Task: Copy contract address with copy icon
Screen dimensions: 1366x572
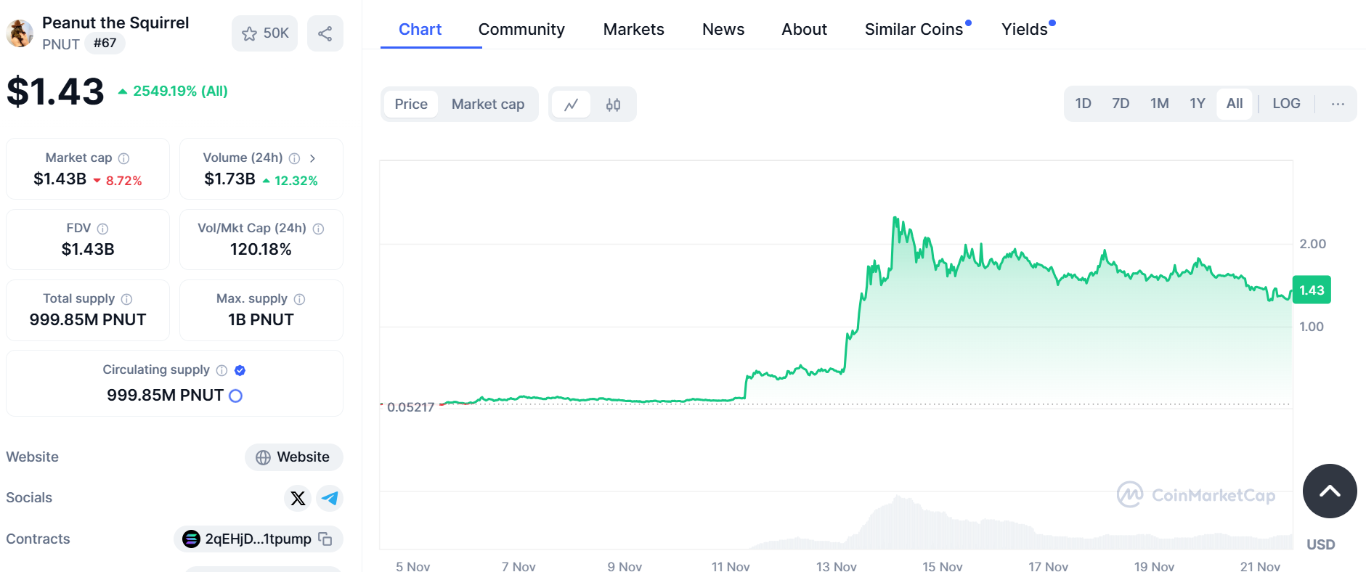Action: tap(325, 539)
